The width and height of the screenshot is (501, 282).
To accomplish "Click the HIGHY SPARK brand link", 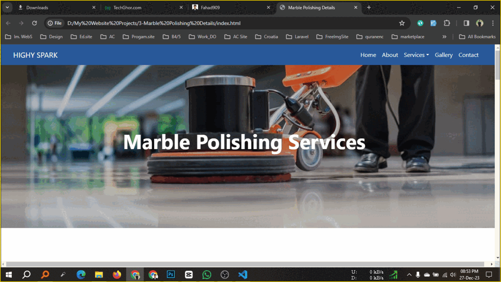I will (x=35, y=55).
